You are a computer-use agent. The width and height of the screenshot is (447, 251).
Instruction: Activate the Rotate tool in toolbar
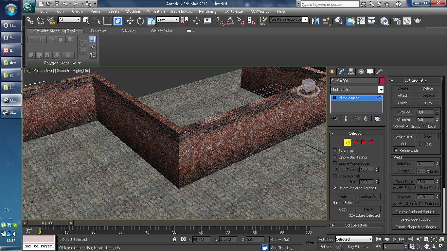[x=140, y=21]
